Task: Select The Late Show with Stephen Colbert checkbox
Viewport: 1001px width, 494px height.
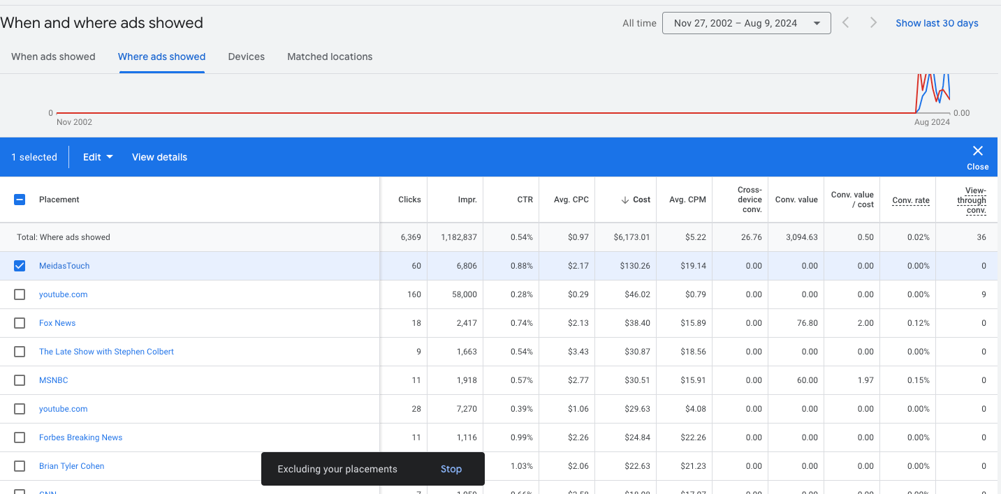Action: [x=20, y=352]
